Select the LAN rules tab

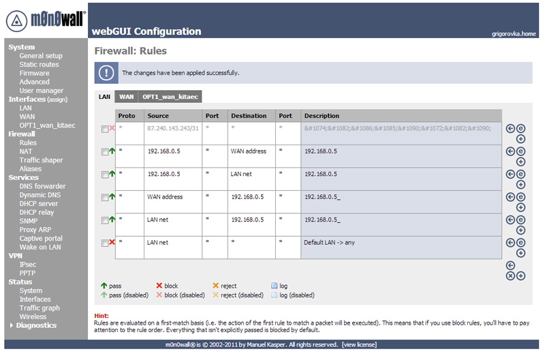104,97
